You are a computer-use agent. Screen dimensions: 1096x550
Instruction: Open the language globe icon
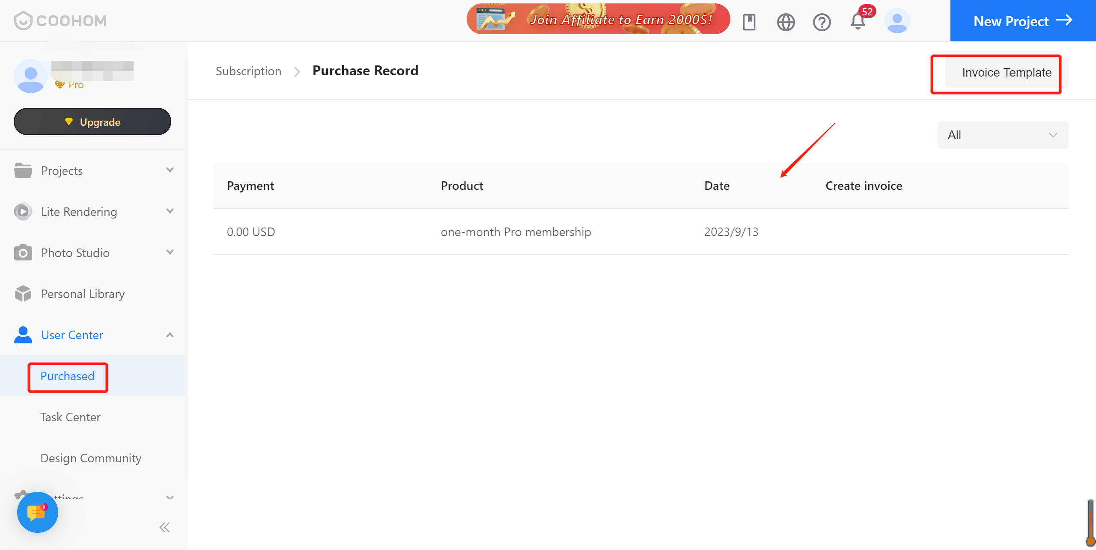pyautogui.click(x=786, y=22)
